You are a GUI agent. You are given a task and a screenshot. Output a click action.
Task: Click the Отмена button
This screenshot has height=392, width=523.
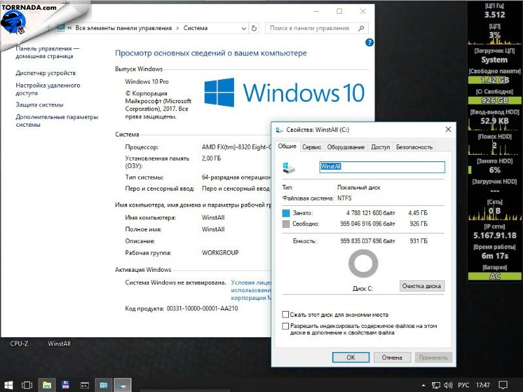pos(392,357)
